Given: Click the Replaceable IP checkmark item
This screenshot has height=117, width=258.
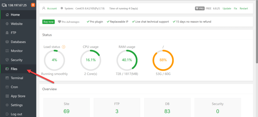Looking at the screenshot, I should [x=118, y=22].
